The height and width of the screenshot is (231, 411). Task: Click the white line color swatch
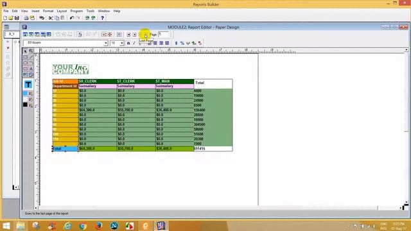click(25, 99)
